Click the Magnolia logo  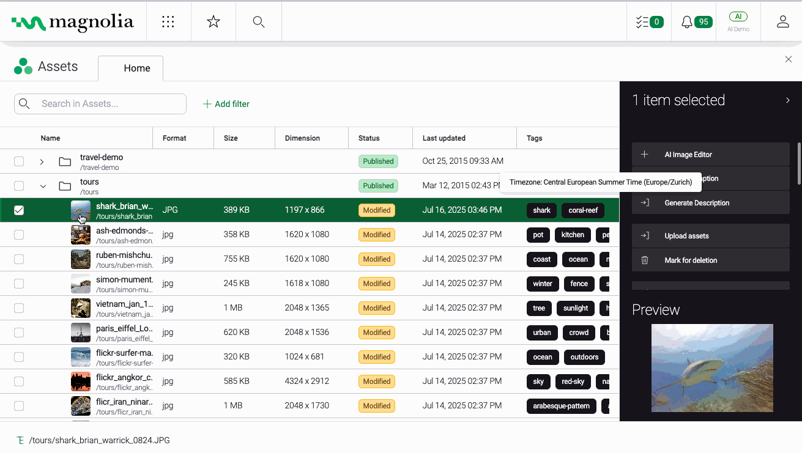[x=73, y=23]
